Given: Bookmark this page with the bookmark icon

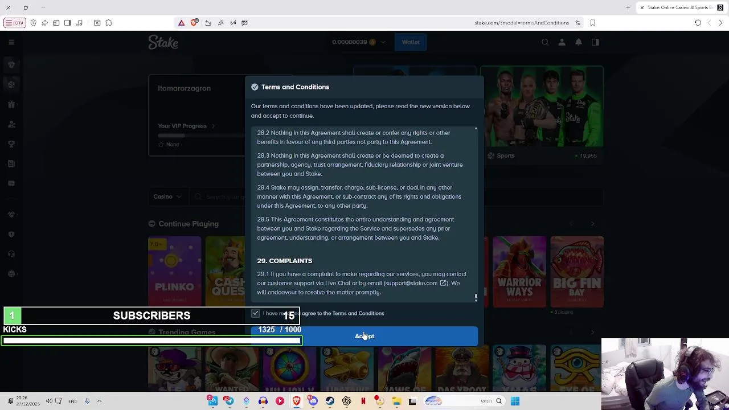Looking at the screenshot, I should [592, 23].
